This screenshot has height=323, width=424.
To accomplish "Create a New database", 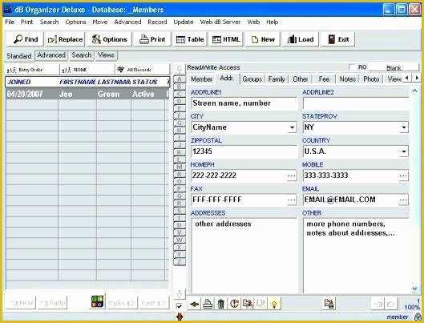I will (x=263, y=39).
